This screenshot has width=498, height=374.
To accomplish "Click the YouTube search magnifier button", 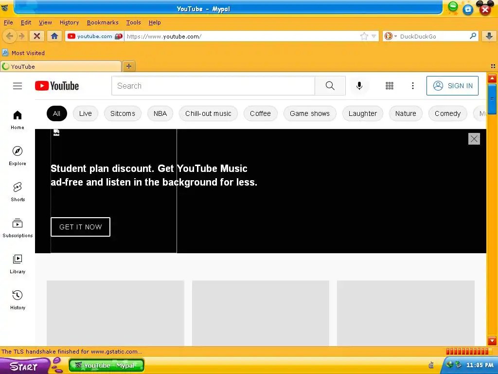I will pos(330,86).
